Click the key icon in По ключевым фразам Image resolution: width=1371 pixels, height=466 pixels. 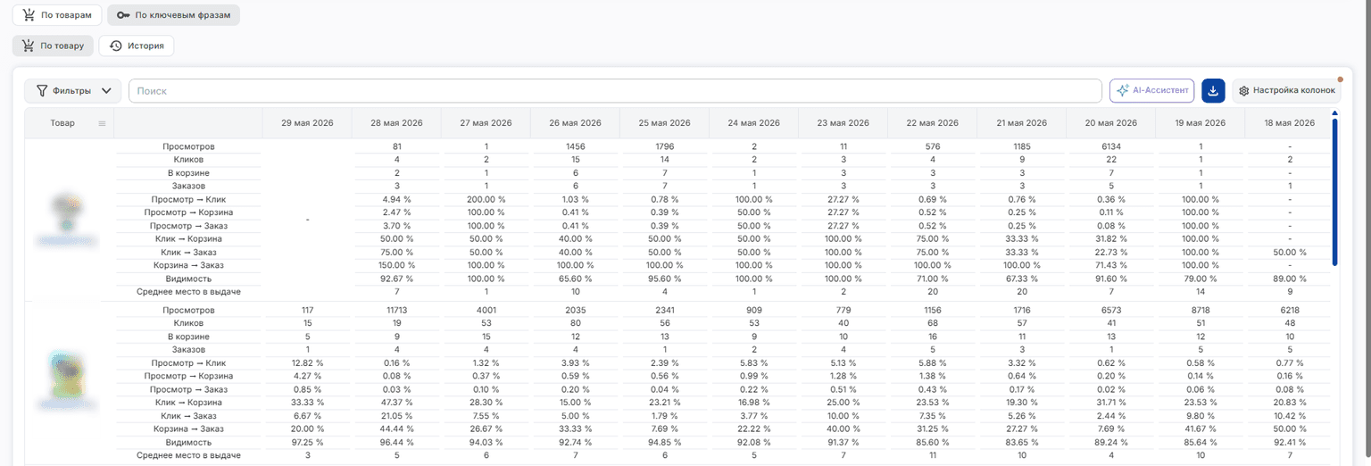(x=124, y=15)
